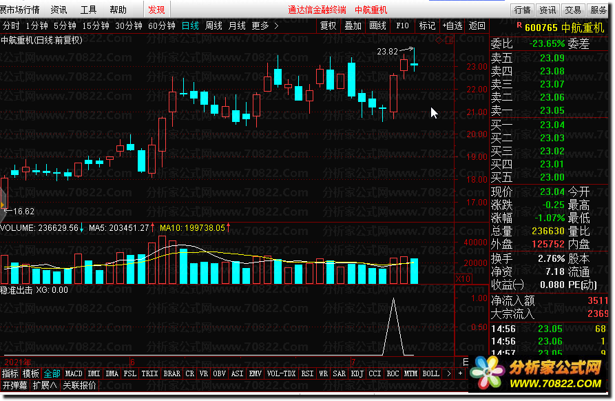615x401 pixels.
Task: Click the 行情 button at top right
Action: tap(522, 10)
